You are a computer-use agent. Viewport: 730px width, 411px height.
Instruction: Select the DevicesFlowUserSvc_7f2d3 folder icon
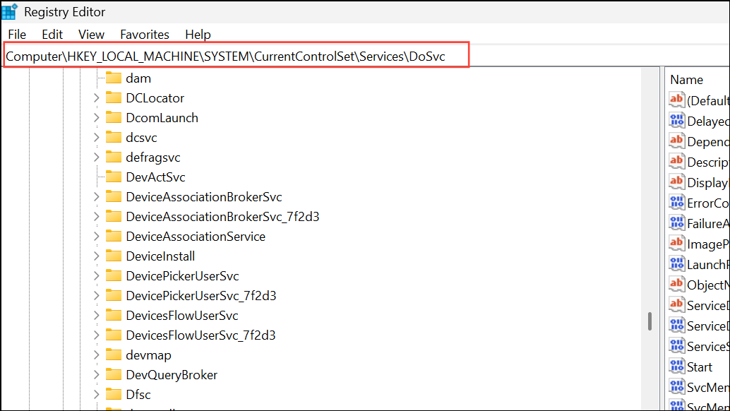(x=114, y=335)
